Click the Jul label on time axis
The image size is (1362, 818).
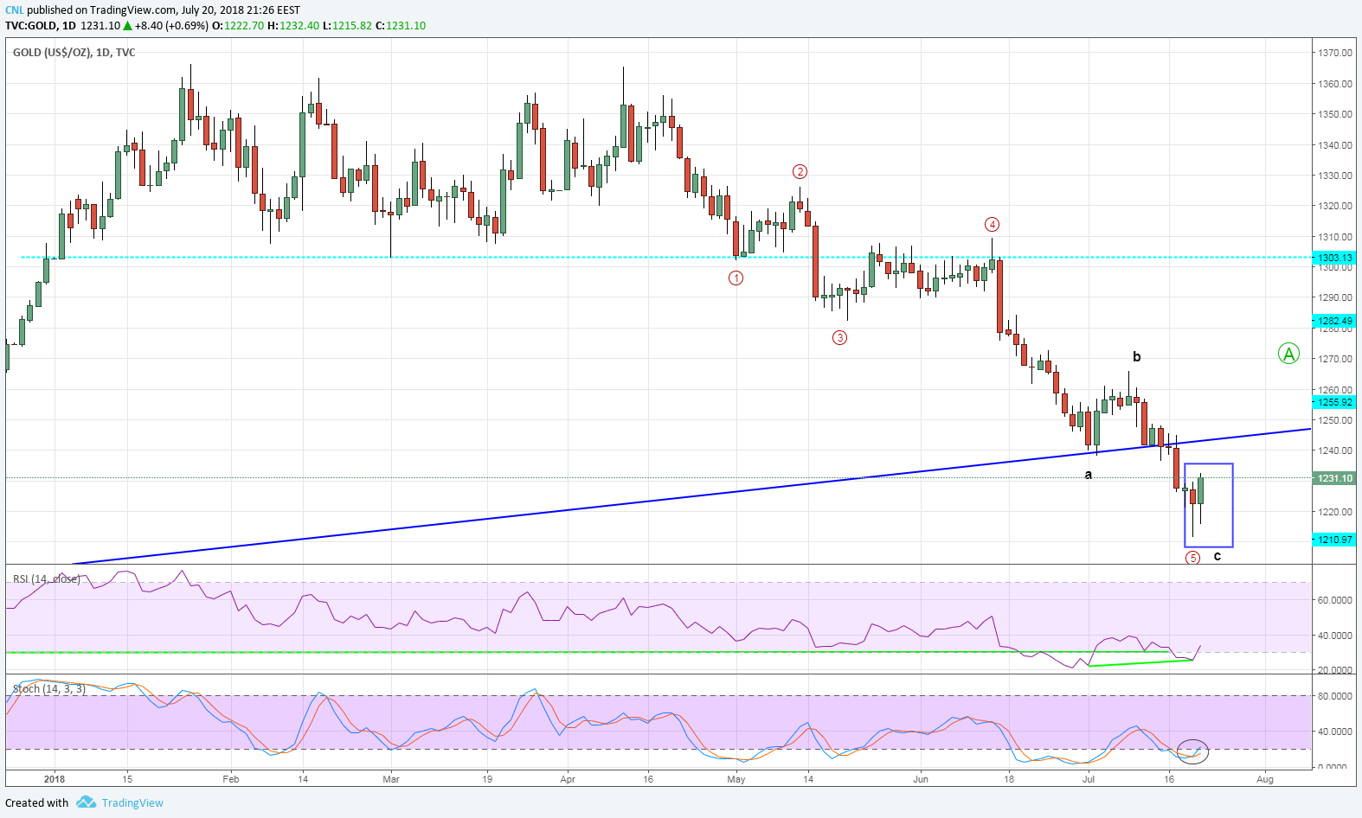point(1089,778)
